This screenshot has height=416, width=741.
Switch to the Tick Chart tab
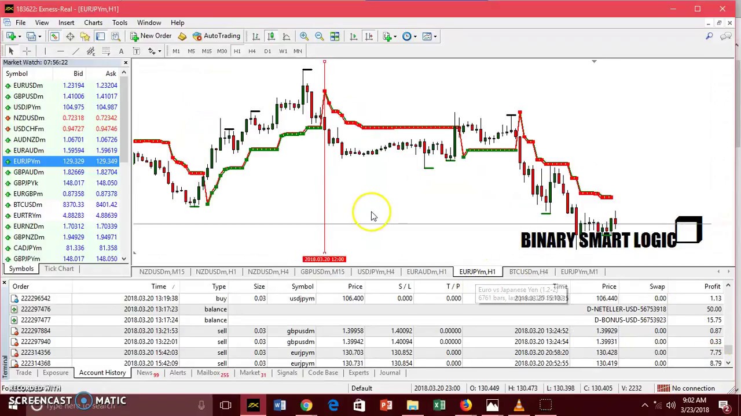point(59,269)
